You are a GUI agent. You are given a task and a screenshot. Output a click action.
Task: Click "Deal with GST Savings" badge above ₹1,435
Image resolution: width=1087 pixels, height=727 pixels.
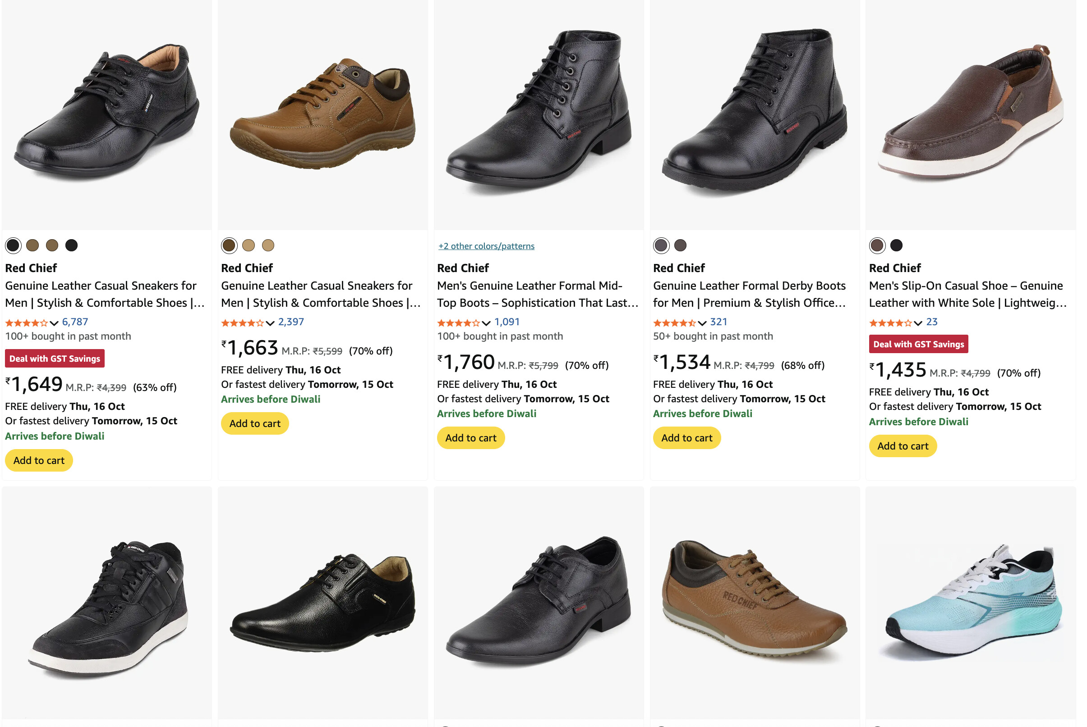(918, 344)
